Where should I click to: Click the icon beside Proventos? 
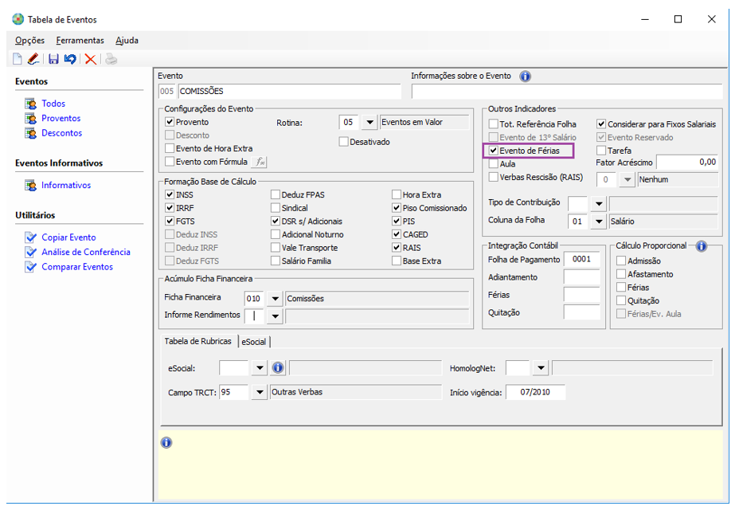pos(31,118)
